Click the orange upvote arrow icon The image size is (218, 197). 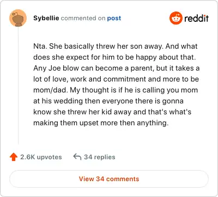14,157
